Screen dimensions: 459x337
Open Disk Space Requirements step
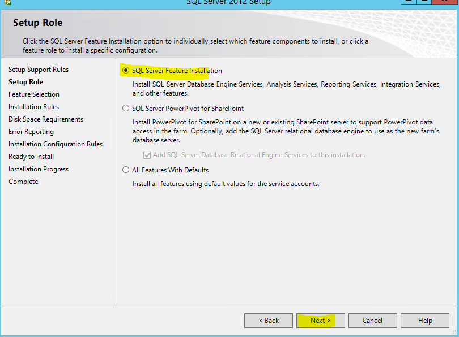(46, 119)
